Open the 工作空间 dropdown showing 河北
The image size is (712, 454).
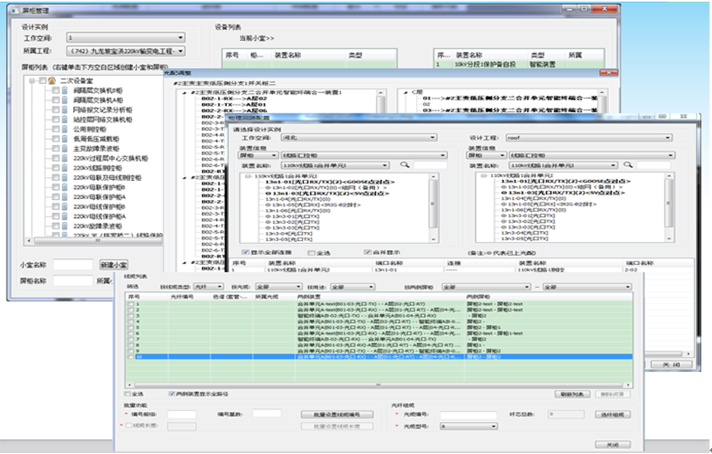click(360, 137)
